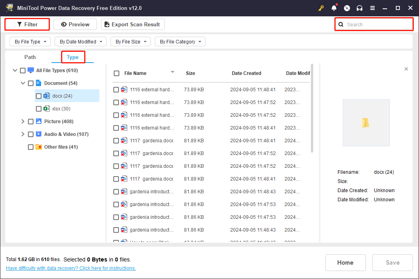Screen dimensions: 419x279
Task: Check the Document (54) checkbox
Action: (31, 83)
